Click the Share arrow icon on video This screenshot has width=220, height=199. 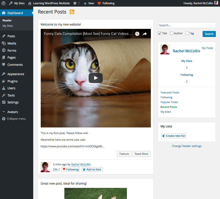pyautogui.click(x=145, y=34)
